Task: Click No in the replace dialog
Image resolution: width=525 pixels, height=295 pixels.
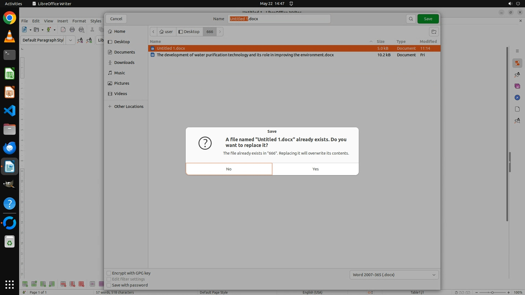Action: tap(229, 169)
